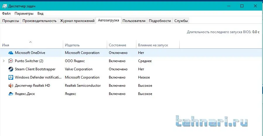Click the Microsoft OneDrive cloud icon

(11, 53)
